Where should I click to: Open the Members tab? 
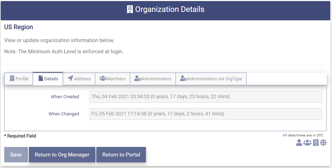tap(113, 79)
